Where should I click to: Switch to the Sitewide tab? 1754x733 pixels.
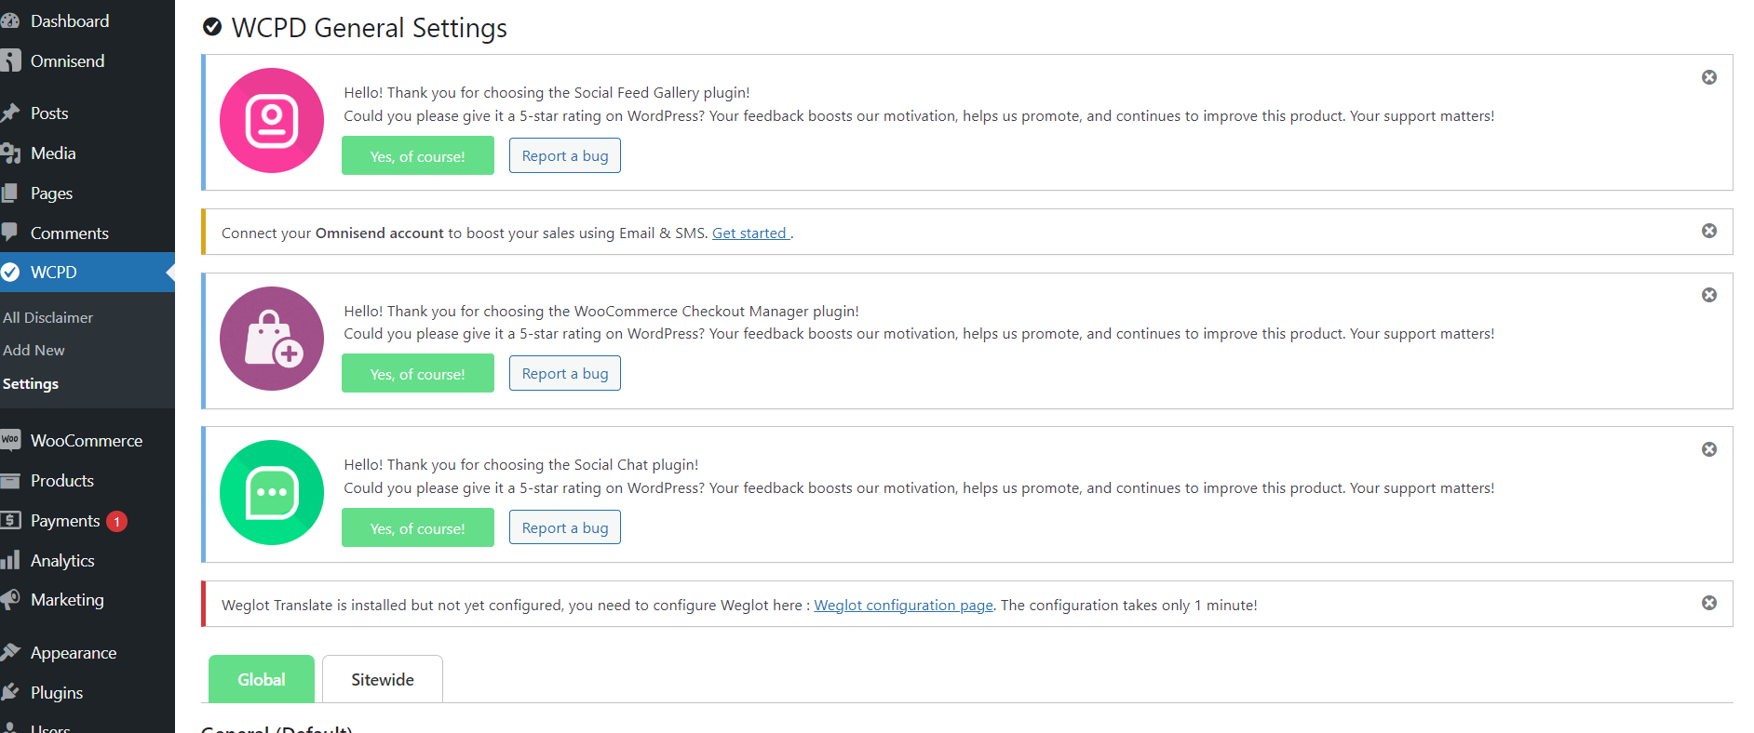tap(383, 679)
